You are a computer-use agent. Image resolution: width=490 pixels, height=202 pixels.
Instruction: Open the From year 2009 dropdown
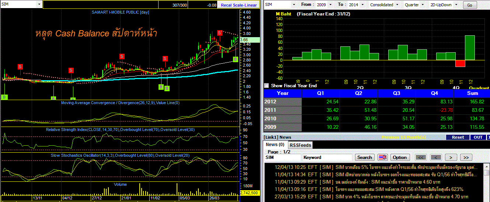330,5
